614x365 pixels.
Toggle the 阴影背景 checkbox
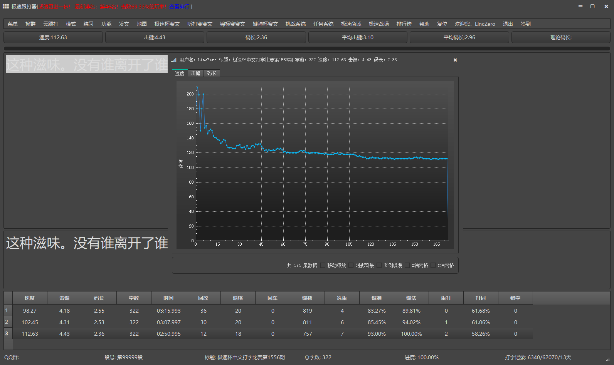(x=351, y=265)
